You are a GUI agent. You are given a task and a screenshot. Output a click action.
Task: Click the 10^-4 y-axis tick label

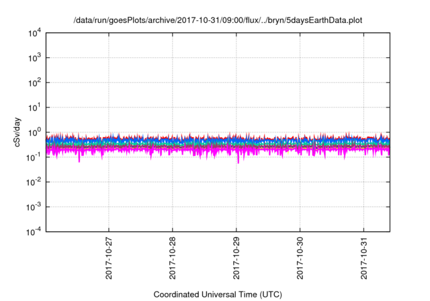coord(34,232)
